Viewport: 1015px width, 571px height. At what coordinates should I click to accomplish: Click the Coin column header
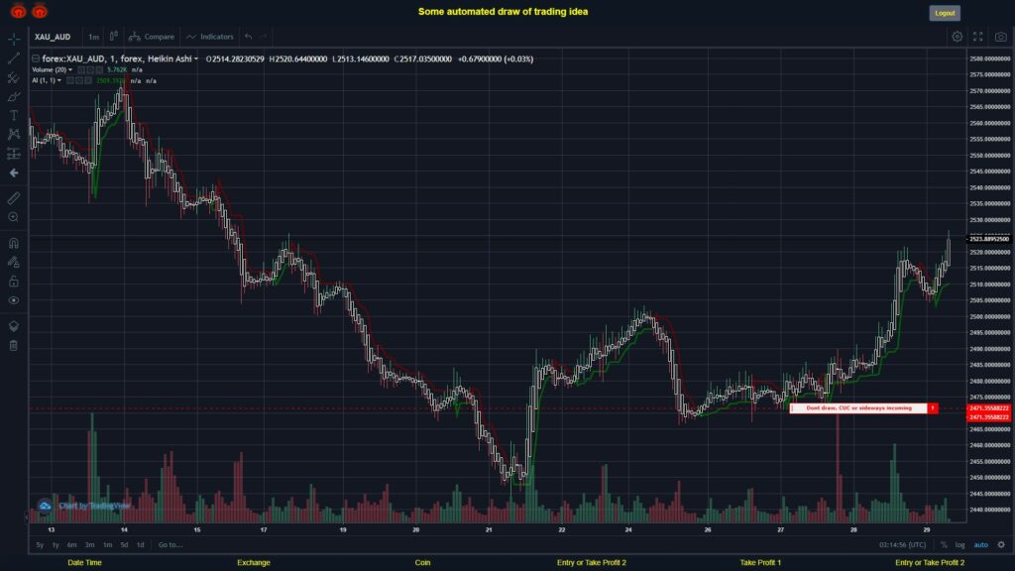click(422, 563)
